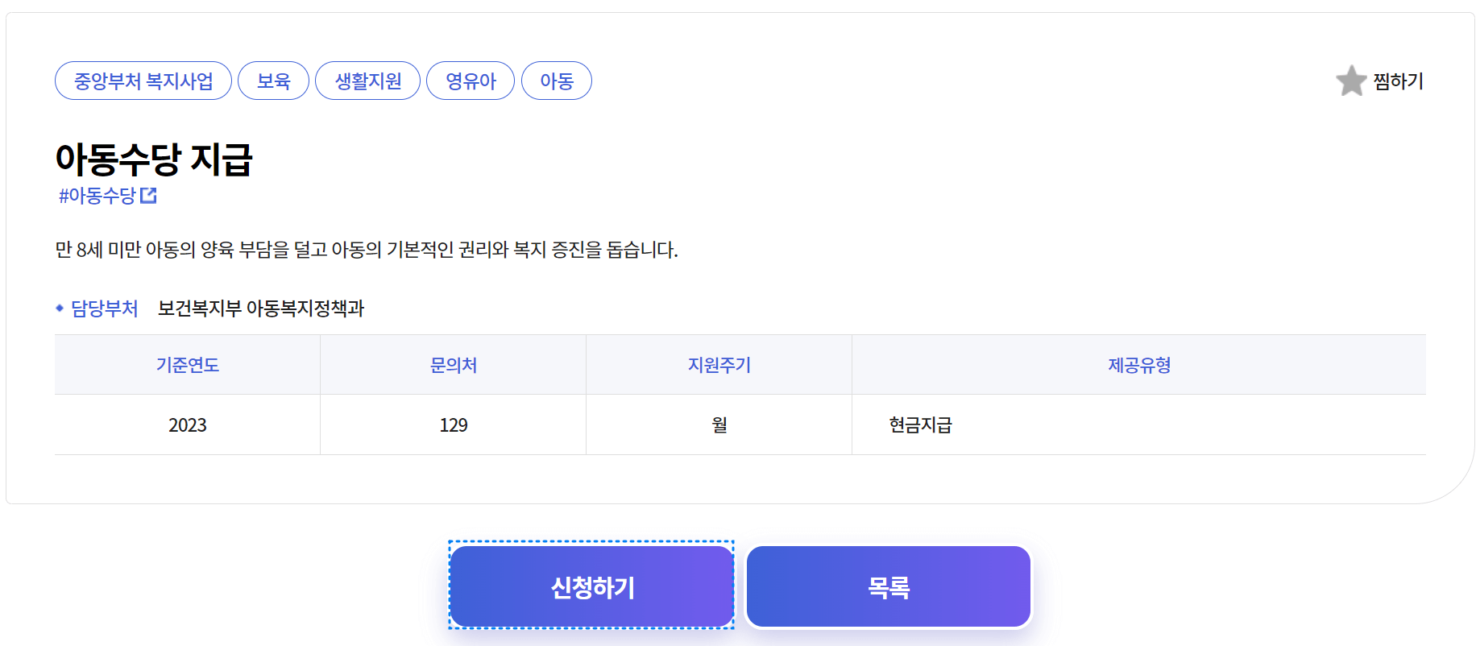Click the 보건복지부 아동복지정책과 department text
The width and height of the screenshot is (1476, 646).
click(x=262, y=307)
